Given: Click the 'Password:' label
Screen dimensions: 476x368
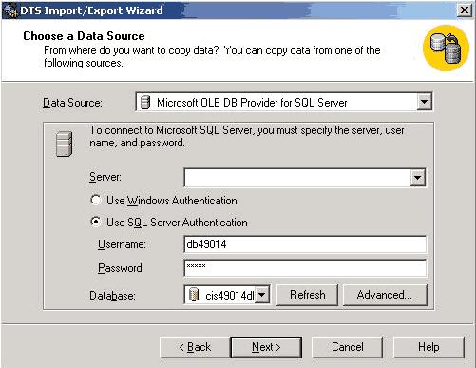Looking at the screenshot, I should coord(121,268).
